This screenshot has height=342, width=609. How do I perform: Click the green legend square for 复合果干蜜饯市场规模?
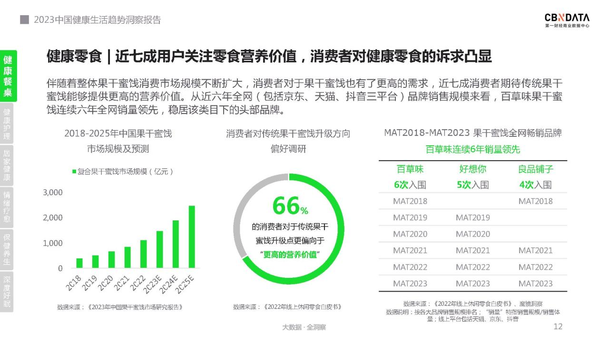74,171
